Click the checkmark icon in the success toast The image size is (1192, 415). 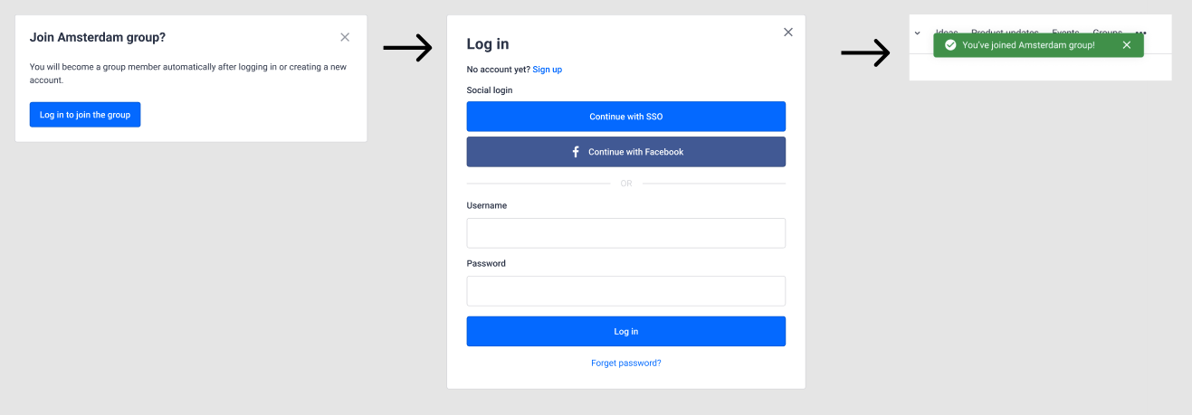point(950,45)
